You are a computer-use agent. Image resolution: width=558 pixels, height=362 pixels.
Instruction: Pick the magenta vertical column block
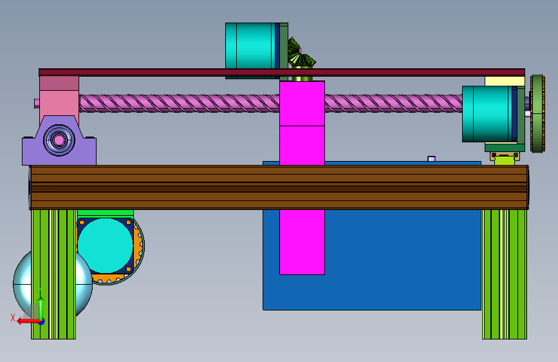(x=302, y=178)
